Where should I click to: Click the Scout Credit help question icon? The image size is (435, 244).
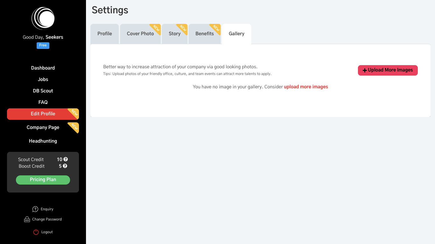point(66,159)
